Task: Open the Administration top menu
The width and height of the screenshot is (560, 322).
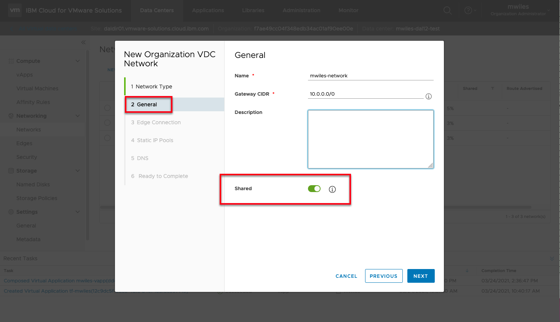Action: 301,10
